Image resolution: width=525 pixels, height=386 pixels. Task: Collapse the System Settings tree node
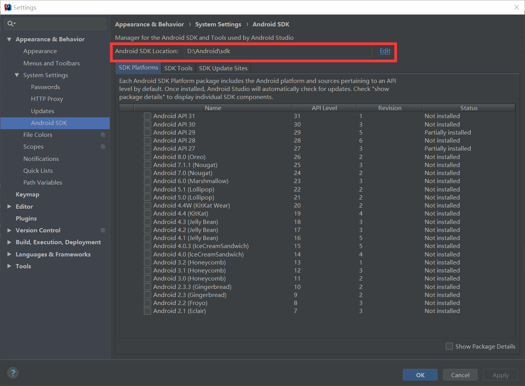(17, 75)
